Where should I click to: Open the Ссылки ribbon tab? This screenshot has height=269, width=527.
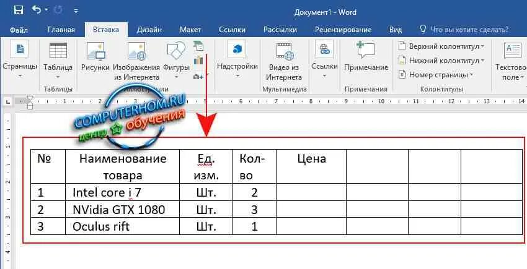[232, 30]
